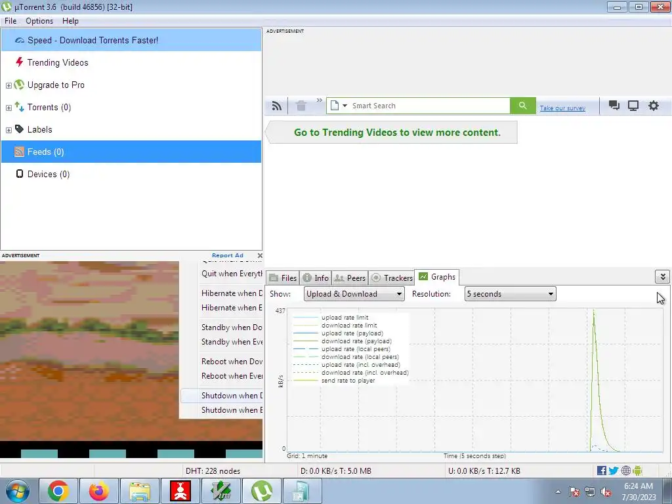Switch to the Trackers tab

(x=392, y=278)
